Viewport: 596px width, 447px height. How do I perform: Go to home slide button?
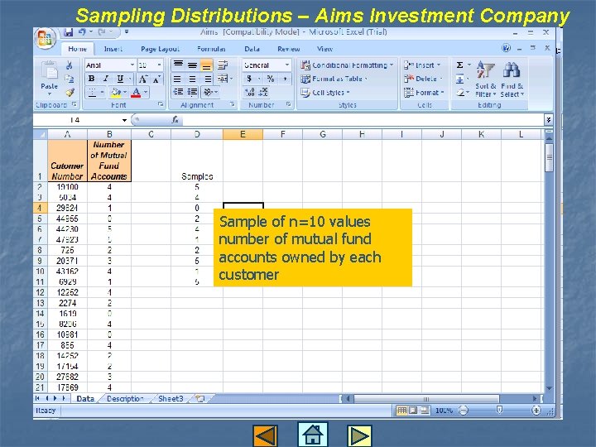(x=312, y=434)
